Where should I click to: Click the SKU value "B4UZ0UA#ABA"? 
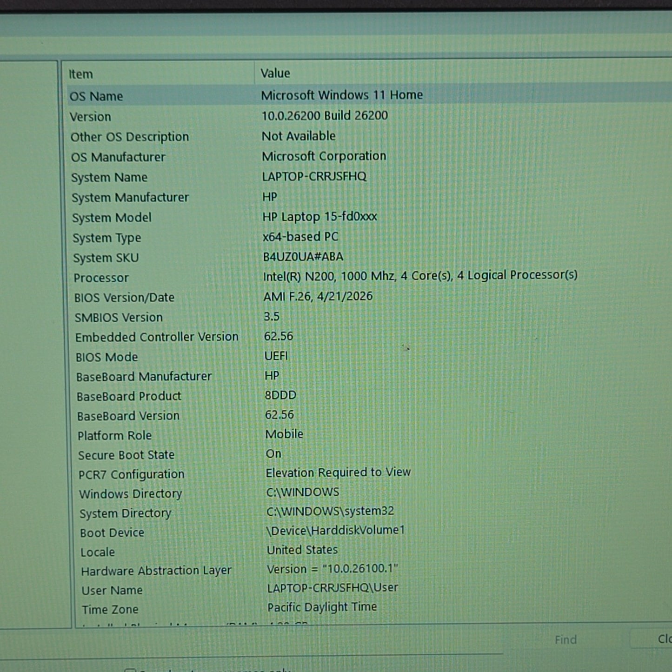303,257
